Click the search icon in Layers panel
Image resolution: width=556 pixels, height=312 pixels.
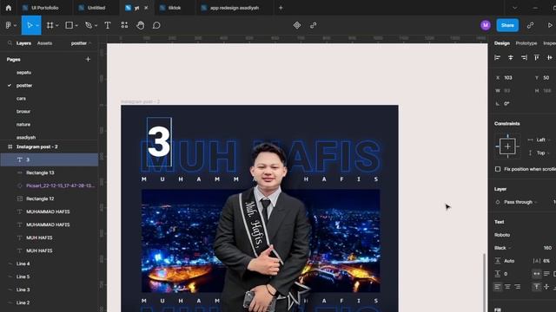10,43
